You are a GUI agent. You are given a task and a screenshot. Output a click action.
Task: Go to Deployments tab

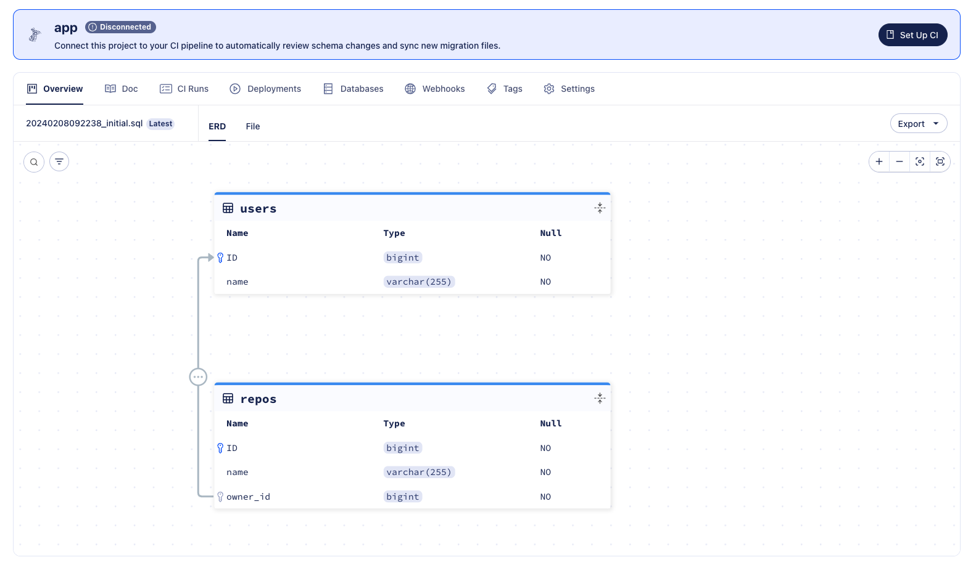(265, 89)
